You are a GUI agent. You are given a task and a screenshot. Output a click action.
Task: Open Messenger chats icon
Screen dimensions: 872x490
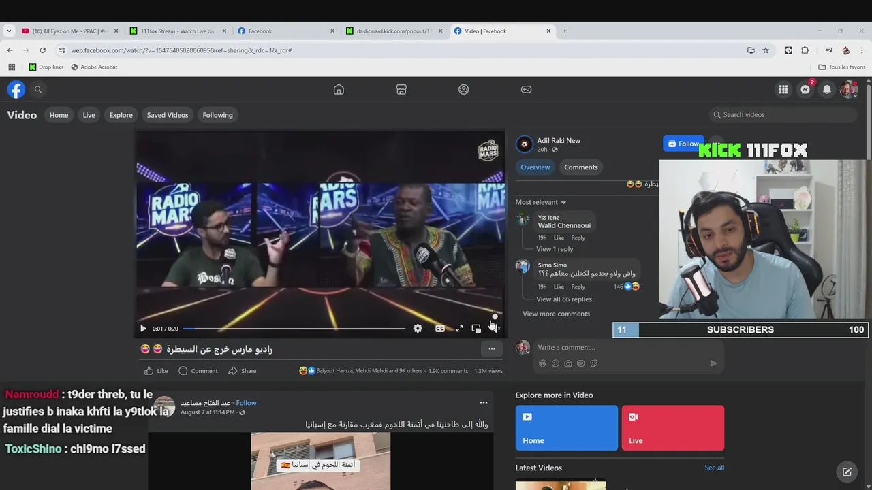[x=805, y=89]
